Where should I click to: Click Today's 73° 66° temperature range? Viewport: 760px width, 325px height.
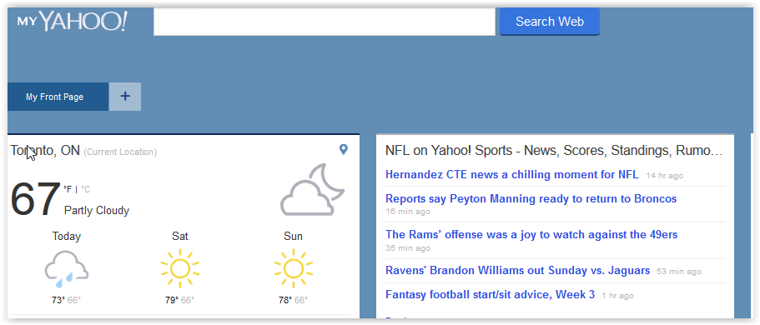pos(67,300)
